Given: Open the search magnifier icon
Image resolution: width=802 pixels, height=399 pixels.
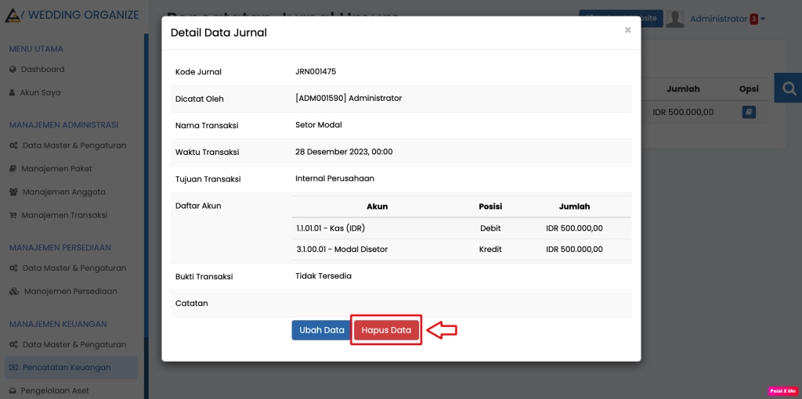Looking at the screenshot, I should click(x=789, y=88).
